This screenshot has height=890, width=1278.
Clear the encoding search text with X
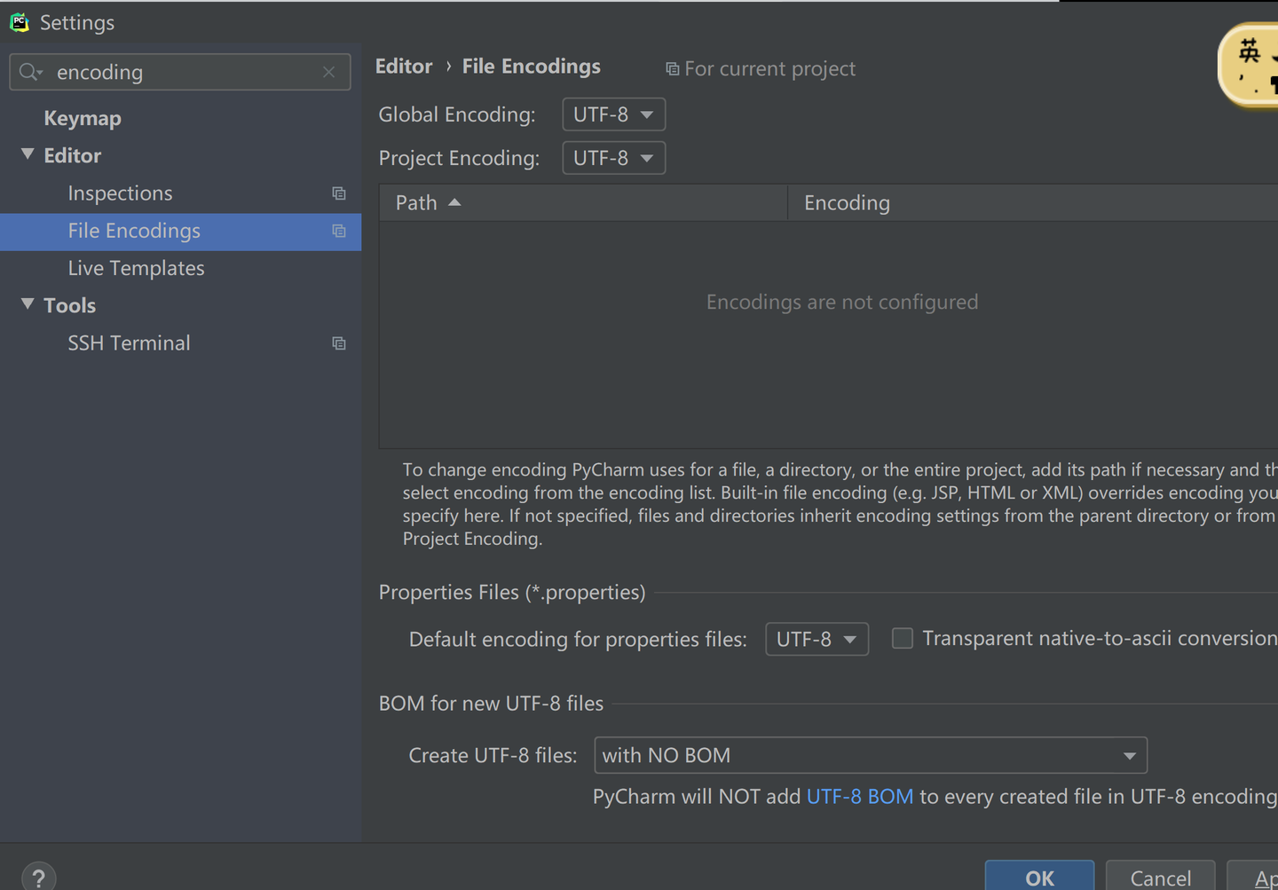[329, 72]
